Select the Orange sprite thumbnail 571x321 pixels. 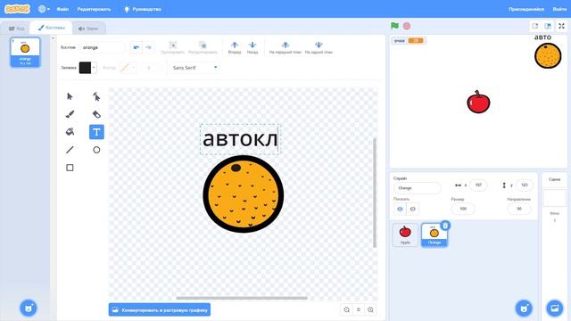point(434,235)
